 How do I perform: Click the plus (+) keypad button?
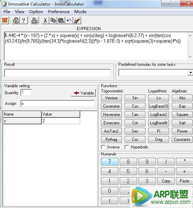tap(184, 171)
